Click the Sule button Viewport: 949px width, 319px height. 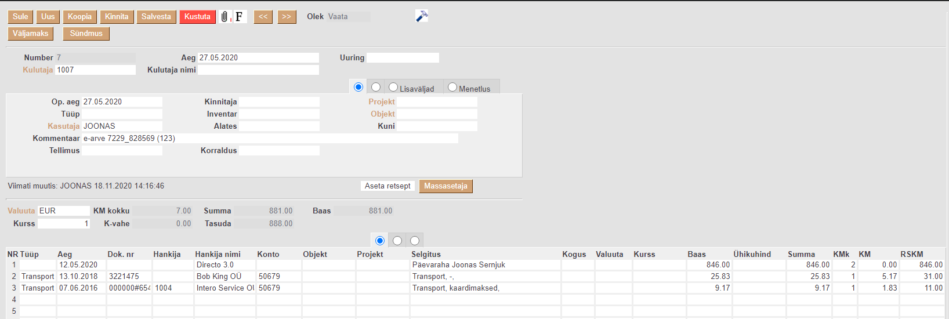click(x=20, y=17)
